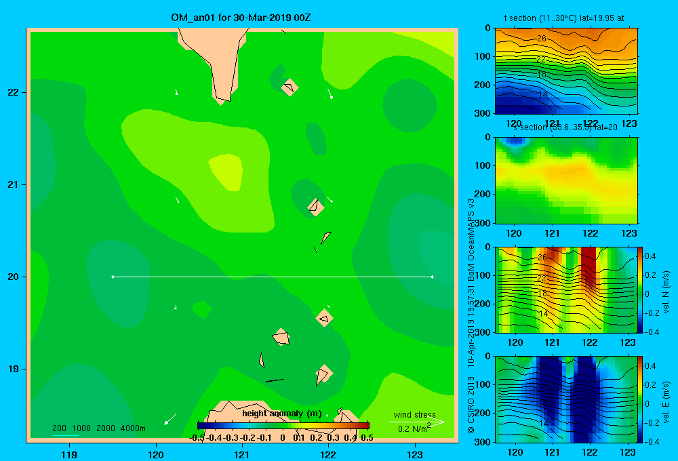Click the dark red core in vel. N plot
Viewport: 678px width, 461px height.
click(589, 266)
